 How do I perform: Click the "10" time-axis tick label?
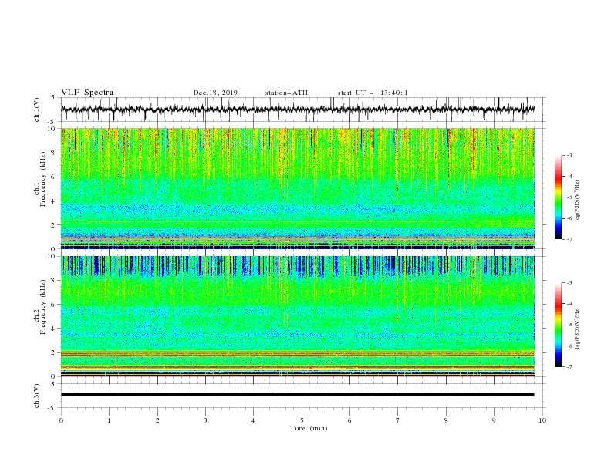(x=542, y=420)
